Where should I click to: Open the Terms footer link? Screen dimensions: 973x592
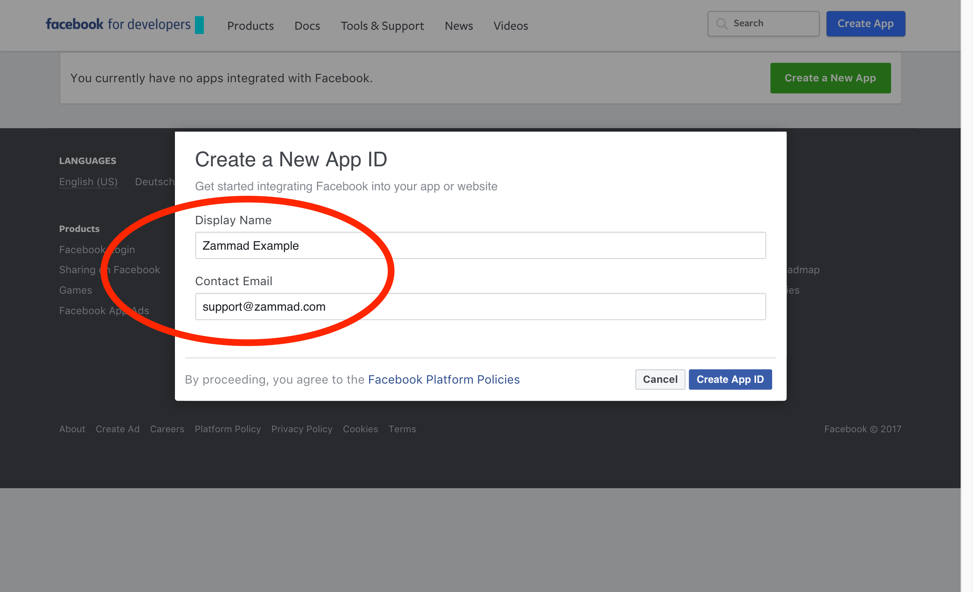click(402, 429)
